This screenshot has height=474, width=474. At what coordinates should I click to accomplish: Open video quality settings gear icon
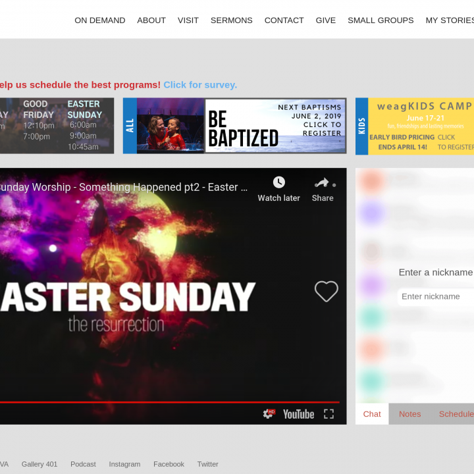click(269, 413)
